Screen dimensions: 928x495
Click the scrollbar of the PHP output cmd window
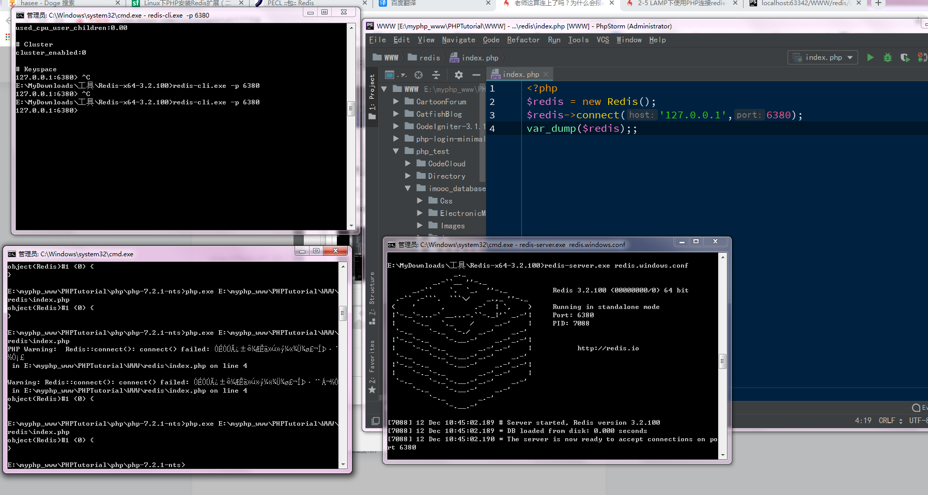click(343, 313)
